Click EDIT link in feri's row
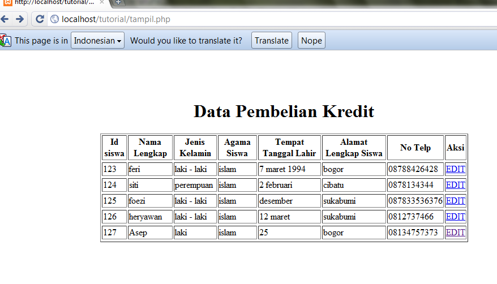The width and height of the screenshot is (497, 284). [x=456, y=169]
